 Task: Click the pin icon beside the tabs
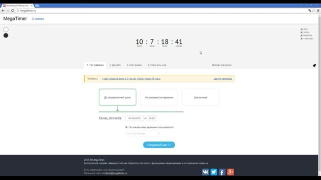[314, 65]
